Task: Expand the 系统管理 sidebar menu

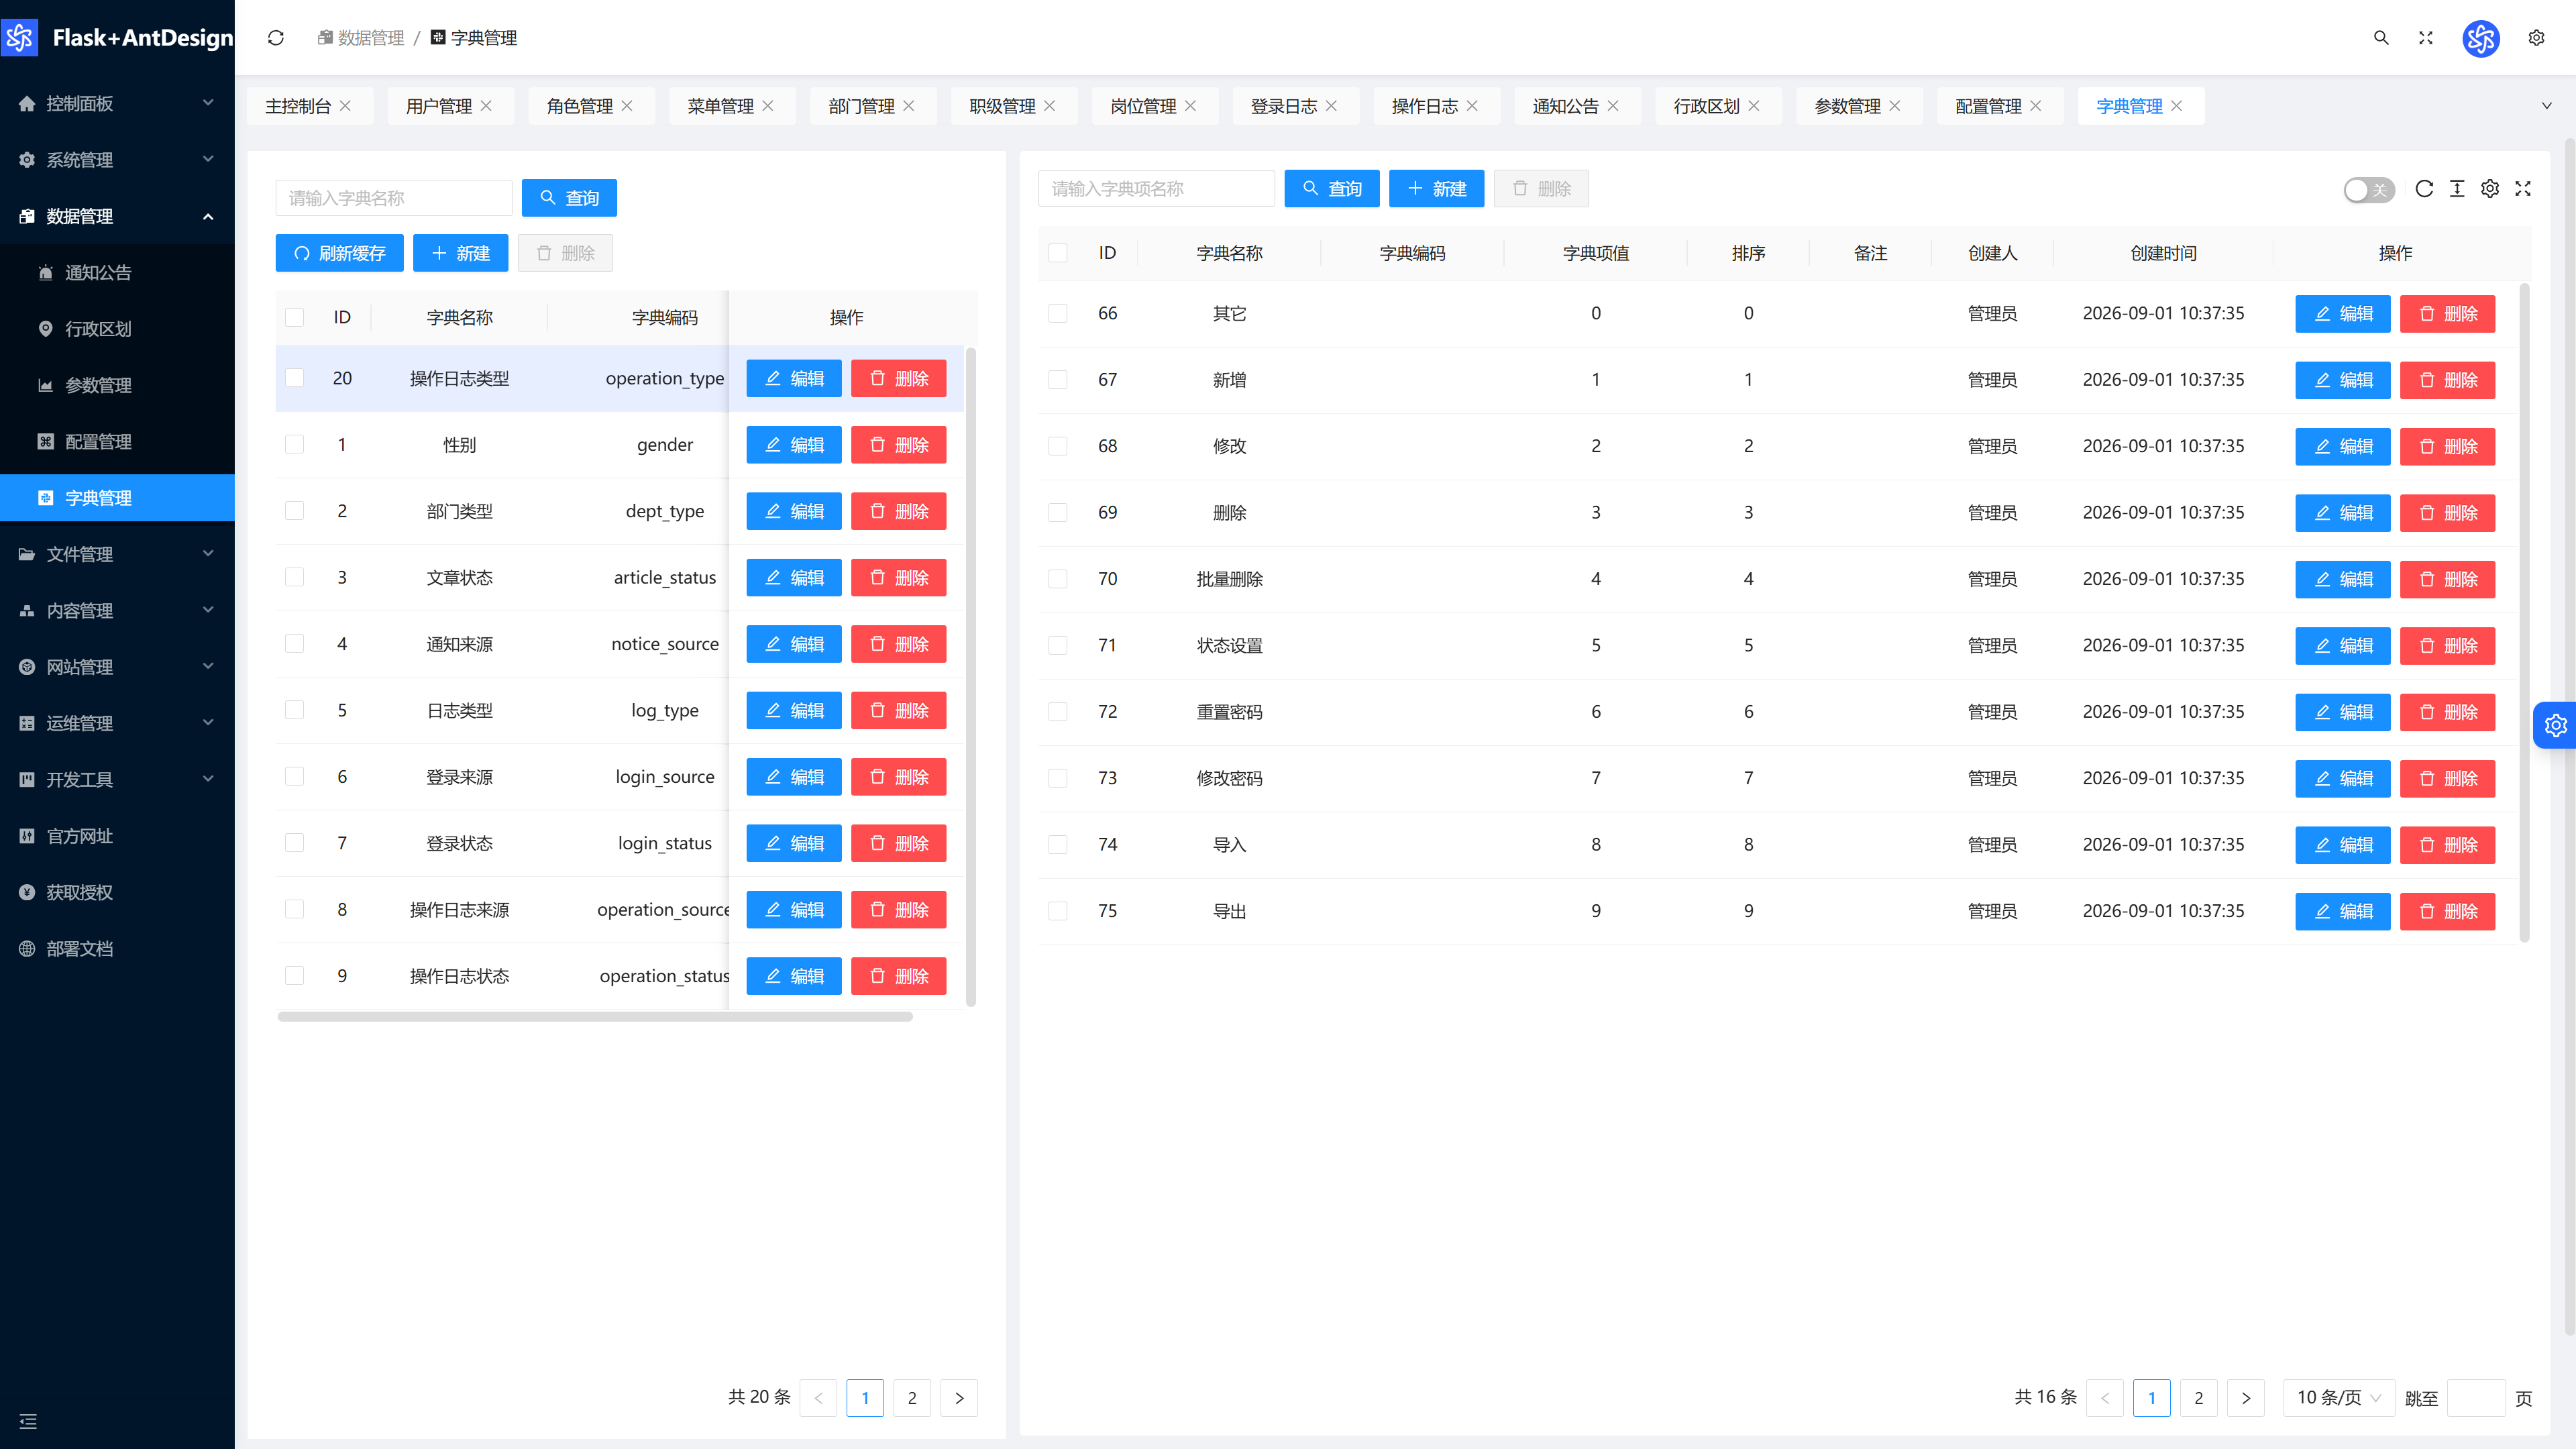Action: 117,160
